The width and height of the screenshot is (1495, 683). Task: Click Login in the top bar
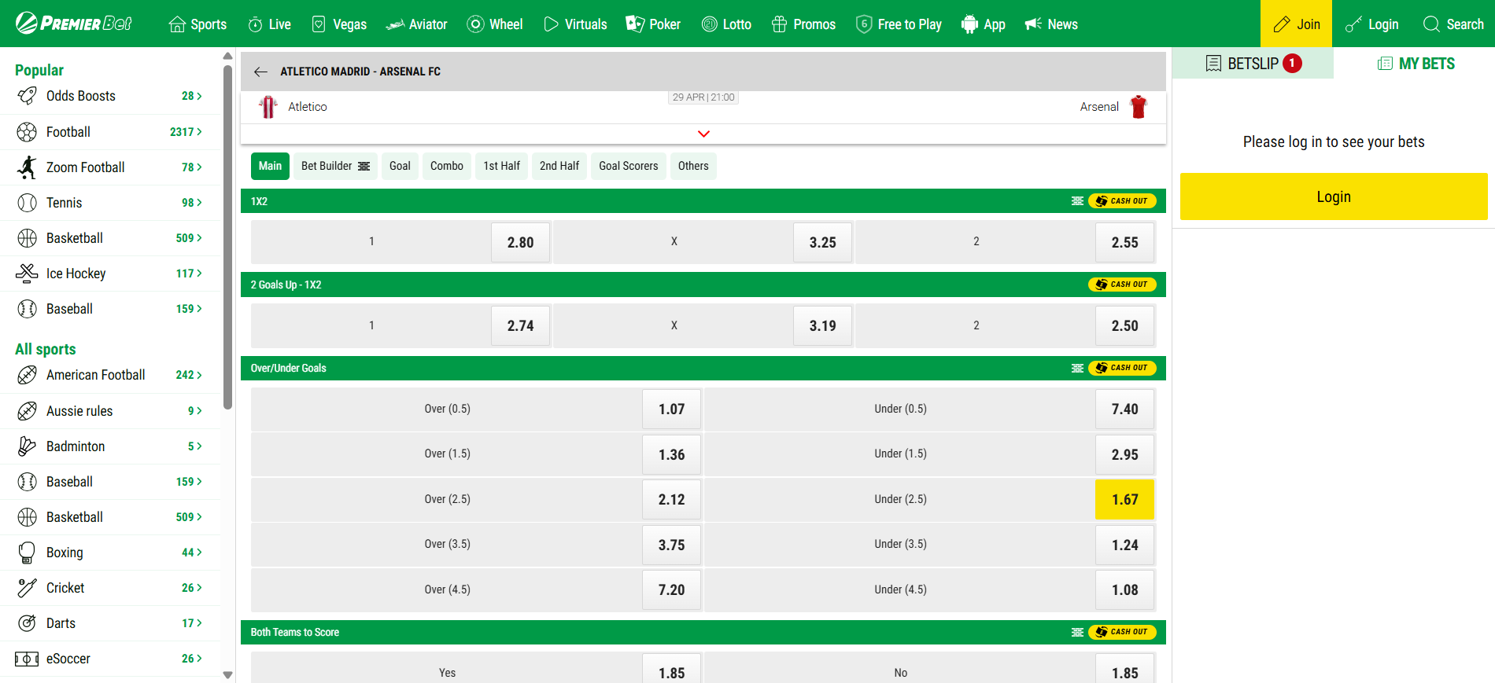click(x=1371, y=24)
